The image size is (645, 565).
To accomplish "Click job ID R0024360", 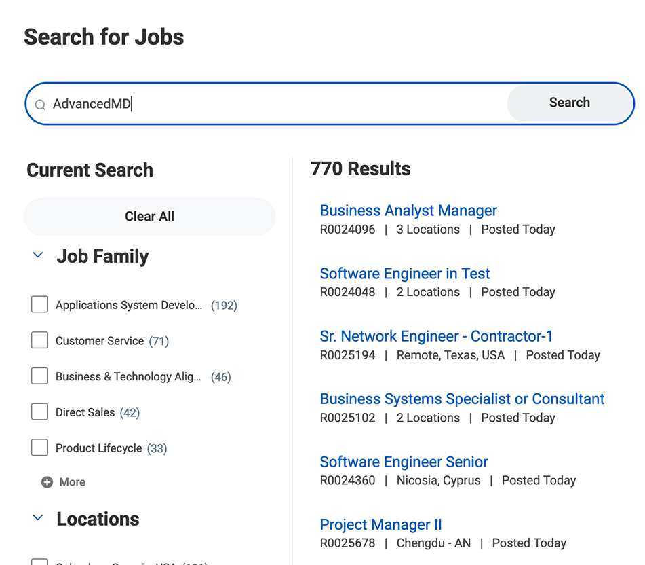I will (347, 481).
